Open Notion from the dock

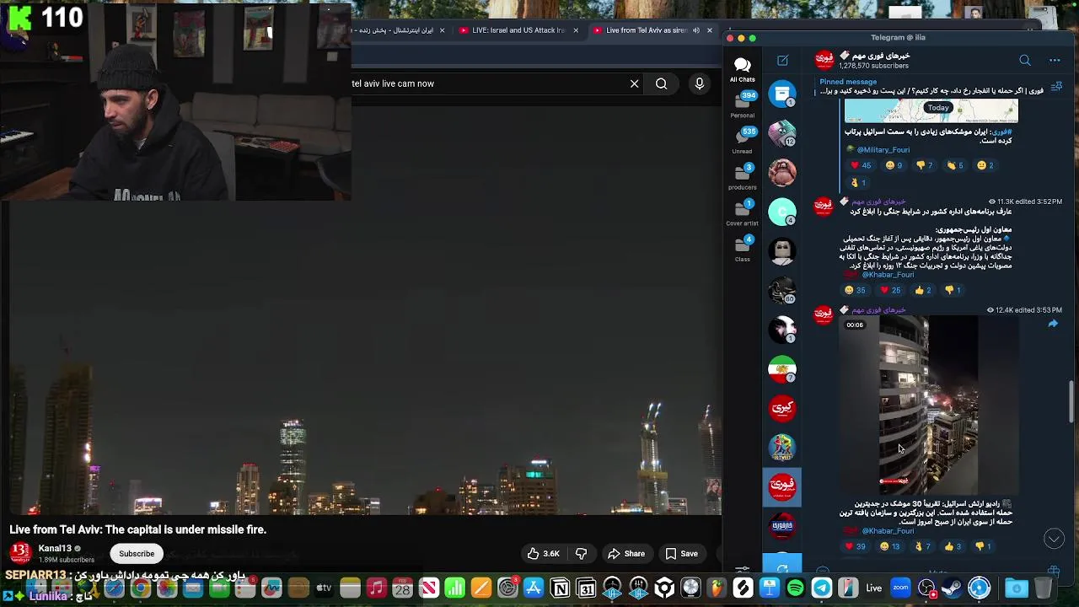coord(560,588)
